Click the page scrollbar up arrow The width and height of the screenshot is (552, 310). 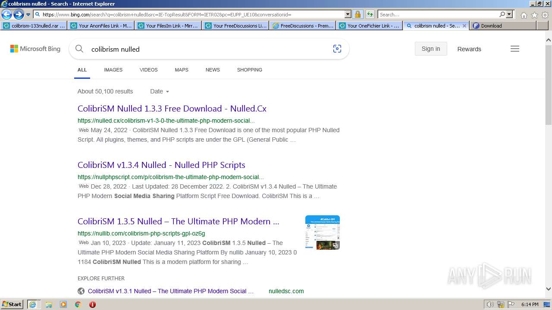coord(549,40)
